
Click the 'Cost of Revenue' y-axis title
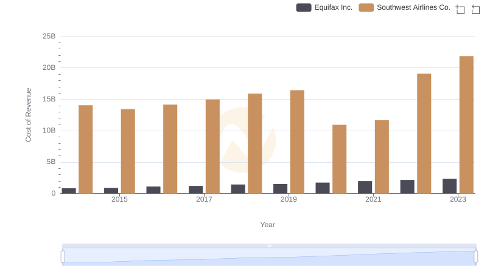coord(28,115)
